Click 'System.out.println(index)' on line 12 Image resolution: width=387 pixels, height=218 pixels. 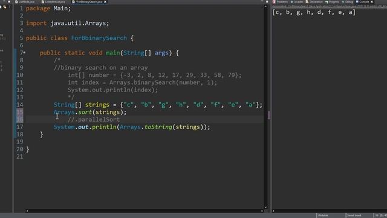[x=111, y=90]
